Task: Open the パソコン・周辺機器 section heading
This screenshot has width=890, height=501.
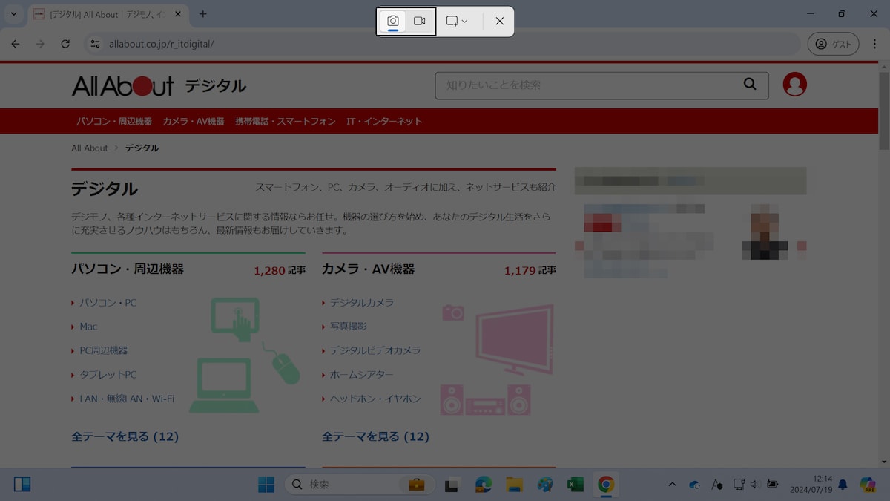Action: 128,269
